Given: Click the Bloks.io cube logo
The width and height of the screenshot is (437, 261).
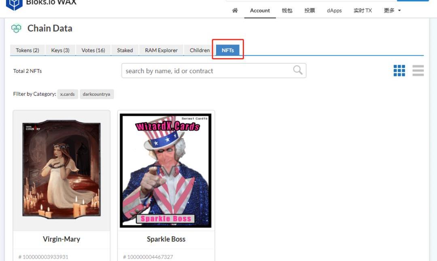Looking at the screenshot, I should (14, 4).
